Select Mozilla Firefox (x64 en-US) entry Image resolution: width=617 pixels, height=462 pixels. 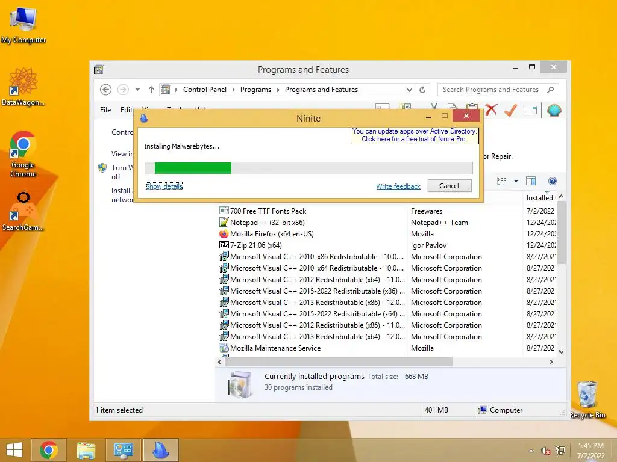click(272, 234)
